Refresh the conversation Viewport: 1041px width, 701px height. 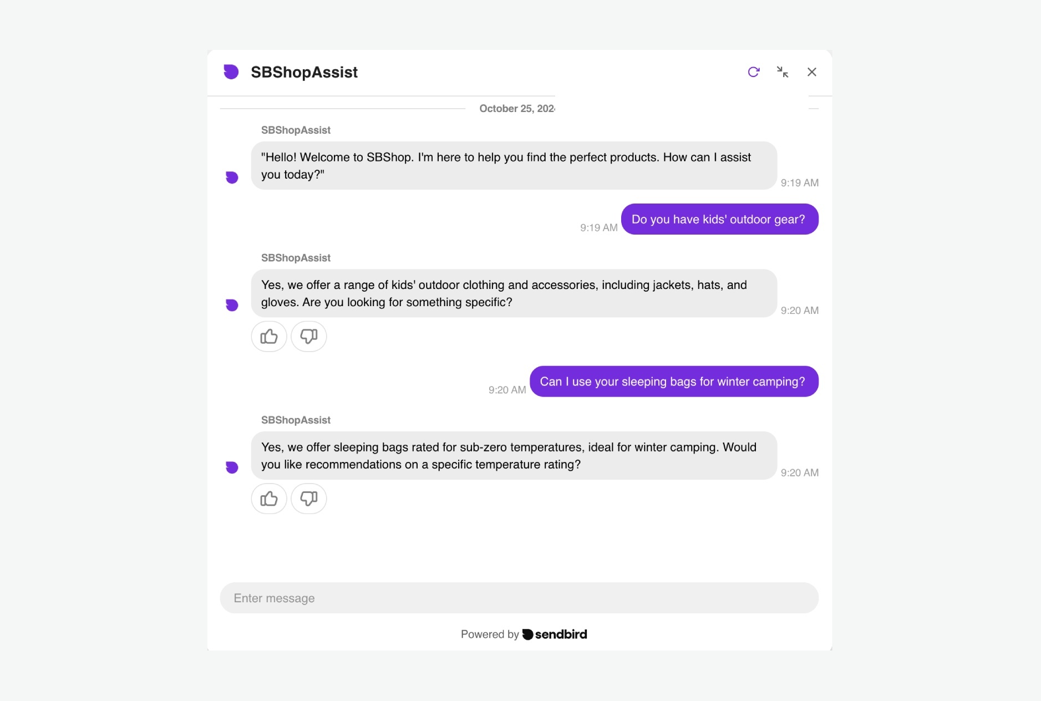tap(753, 72)
